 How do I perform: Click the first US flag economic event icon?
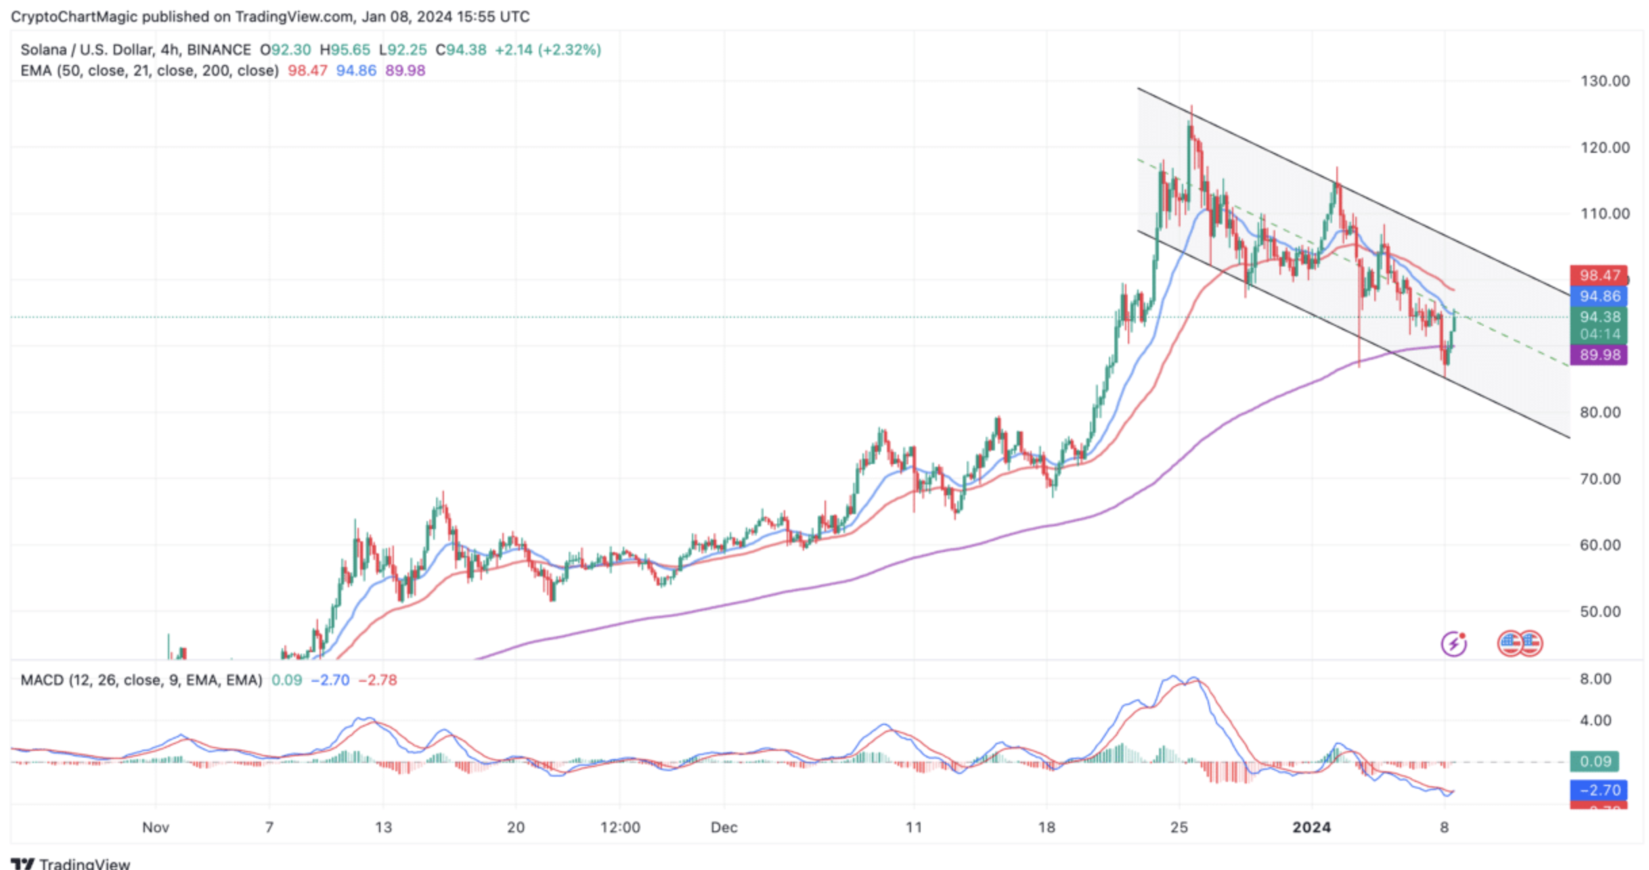(x=1511, y=643)
